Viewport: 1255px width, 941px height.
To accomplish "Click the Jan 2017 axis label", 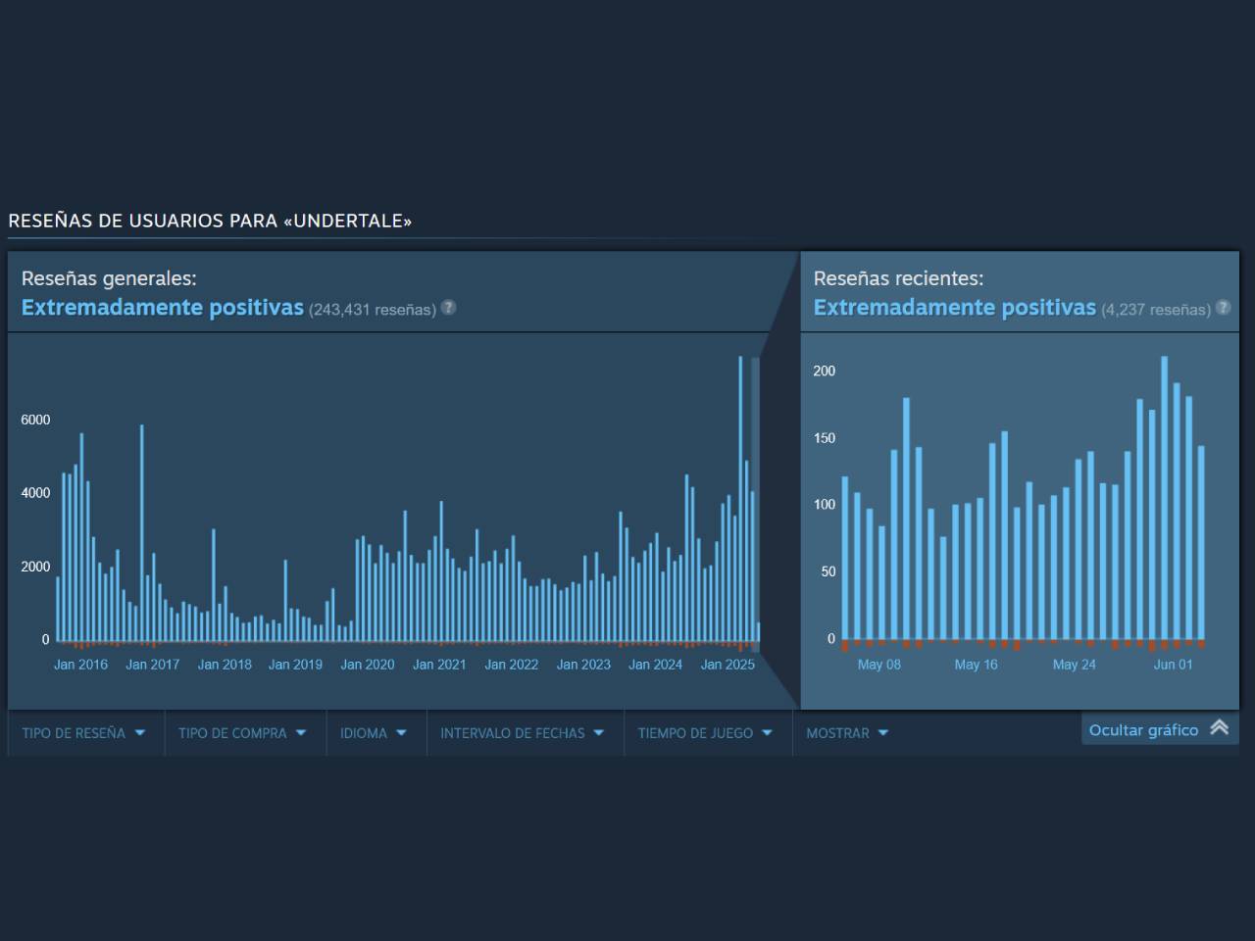I will (152, 665).
